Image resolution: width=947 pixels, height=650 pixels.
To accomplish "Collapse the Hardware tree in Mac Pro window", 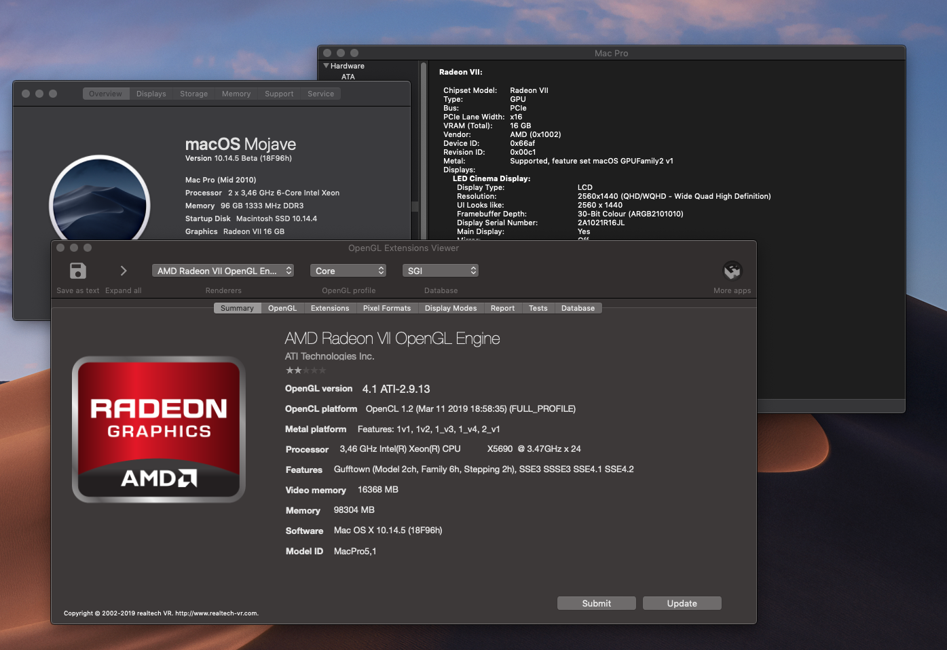I will point(327,66).
